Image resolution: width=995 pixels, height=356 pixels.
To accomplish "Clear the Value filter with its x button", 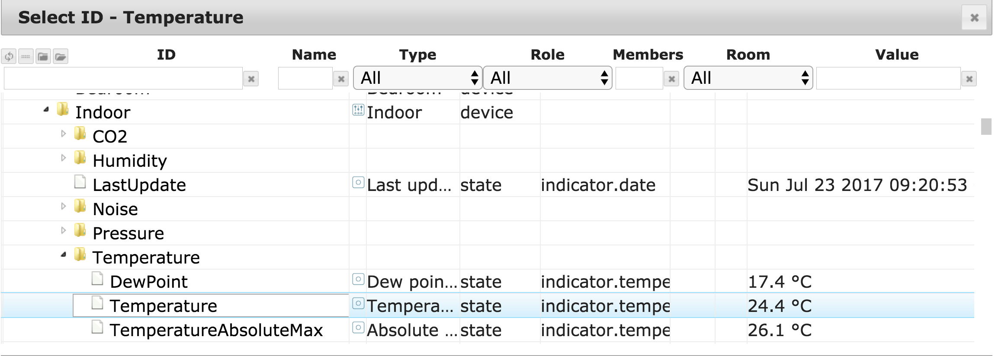I will coord(969,79).
